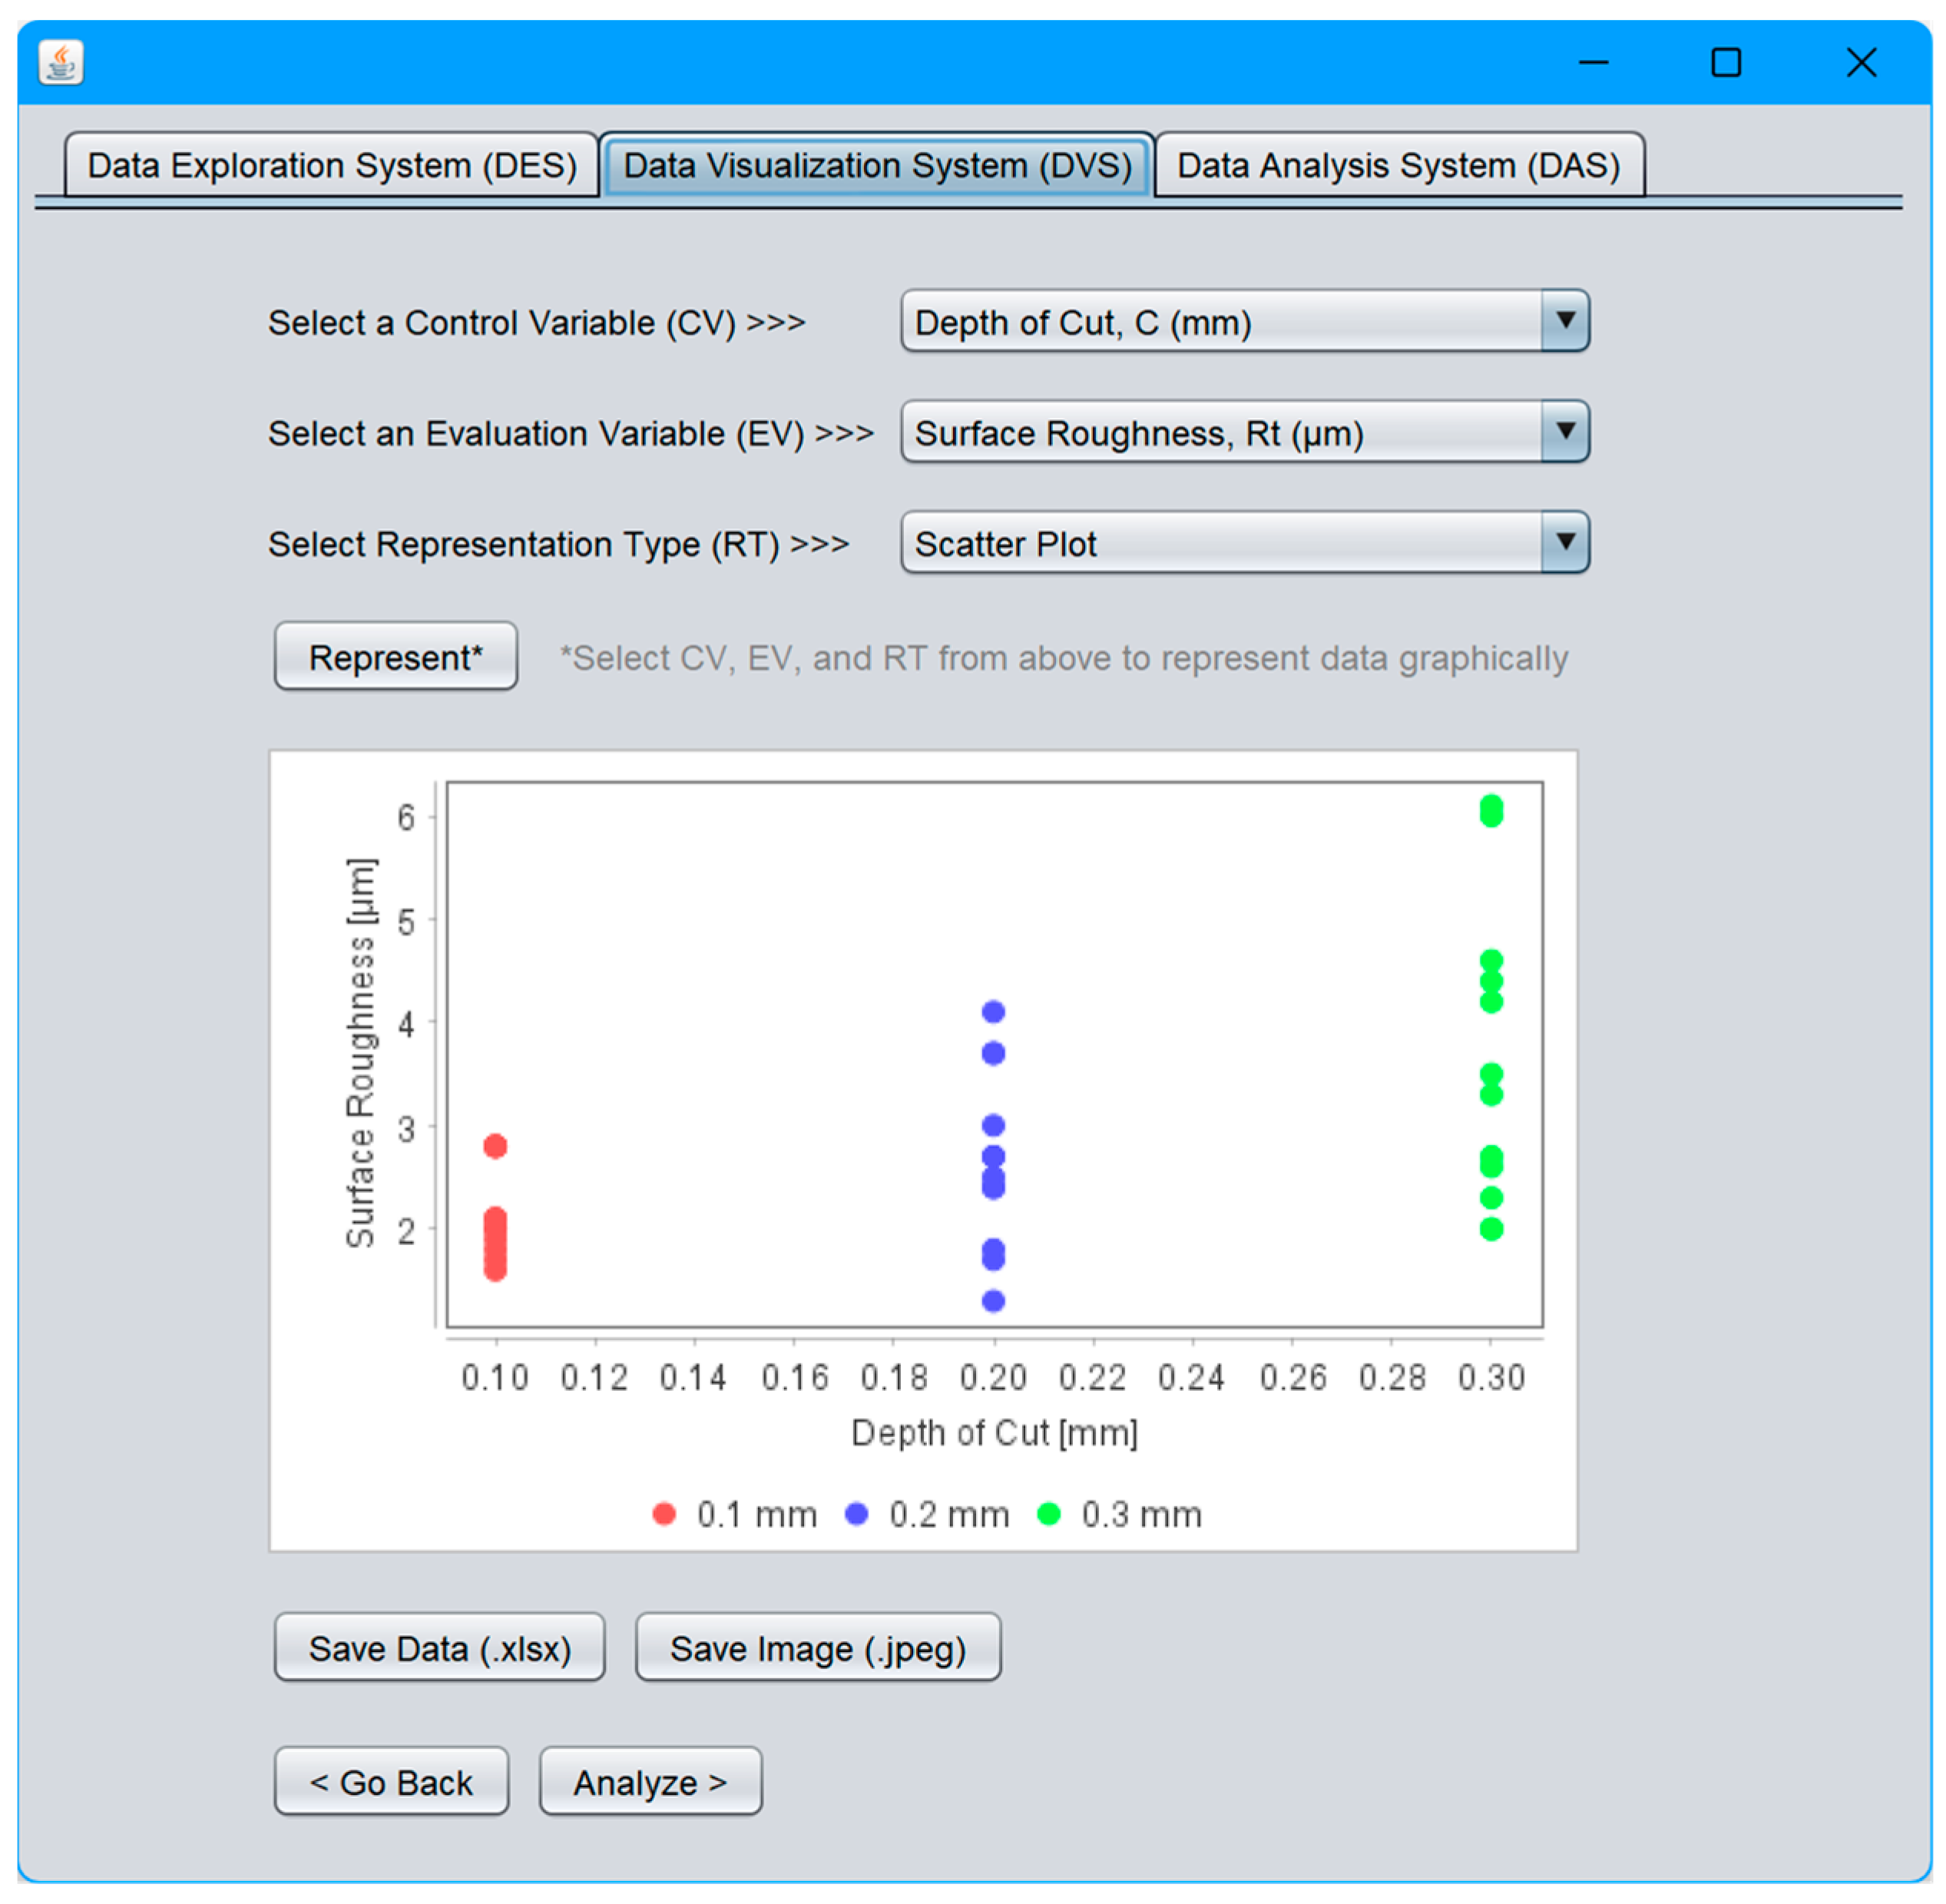Click the highest green point in scatter plot
This screenshot has width=1946, height=1904.
(1490, 810)
